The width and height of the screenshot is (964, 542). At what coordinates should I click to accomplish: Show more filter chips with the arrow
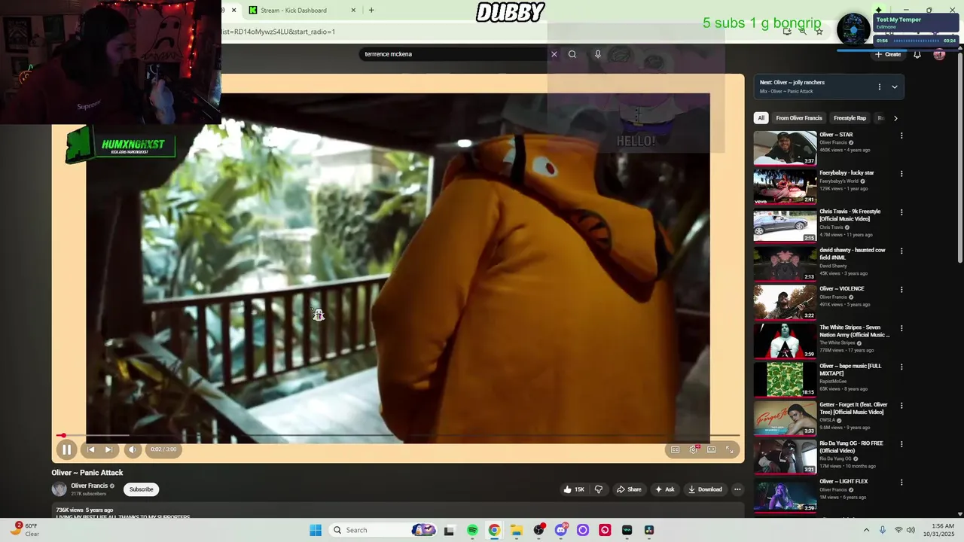tap(895, 118)
